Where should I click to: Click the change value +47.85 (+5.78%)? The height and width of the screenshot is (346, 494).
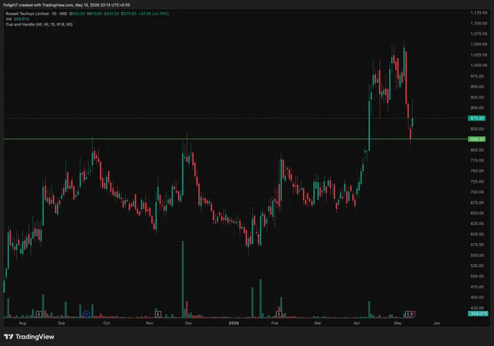153,14
